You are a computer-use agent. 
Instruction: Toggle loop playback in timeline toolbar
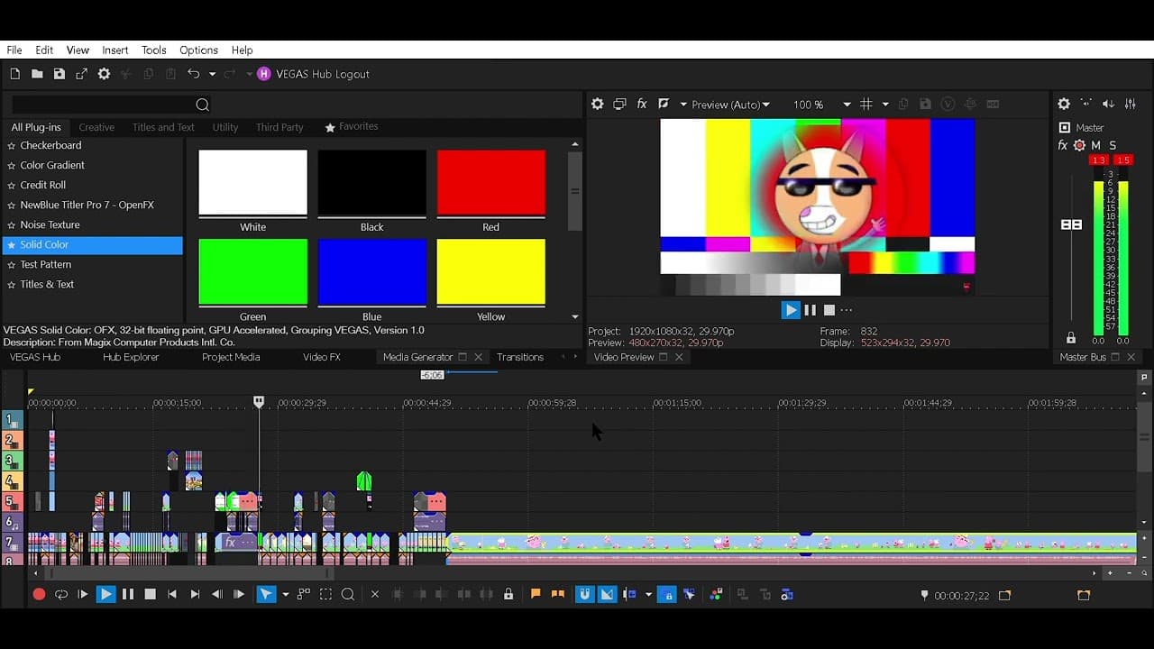[61, 594]
